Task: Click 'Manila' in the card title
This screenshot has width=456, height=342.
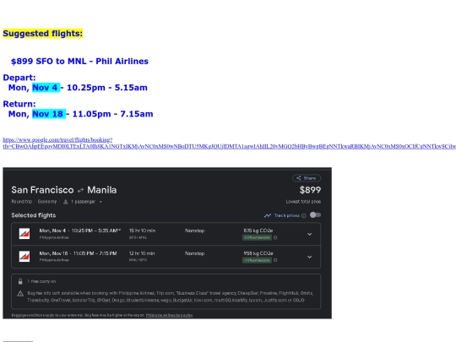Action: [102, 190]
